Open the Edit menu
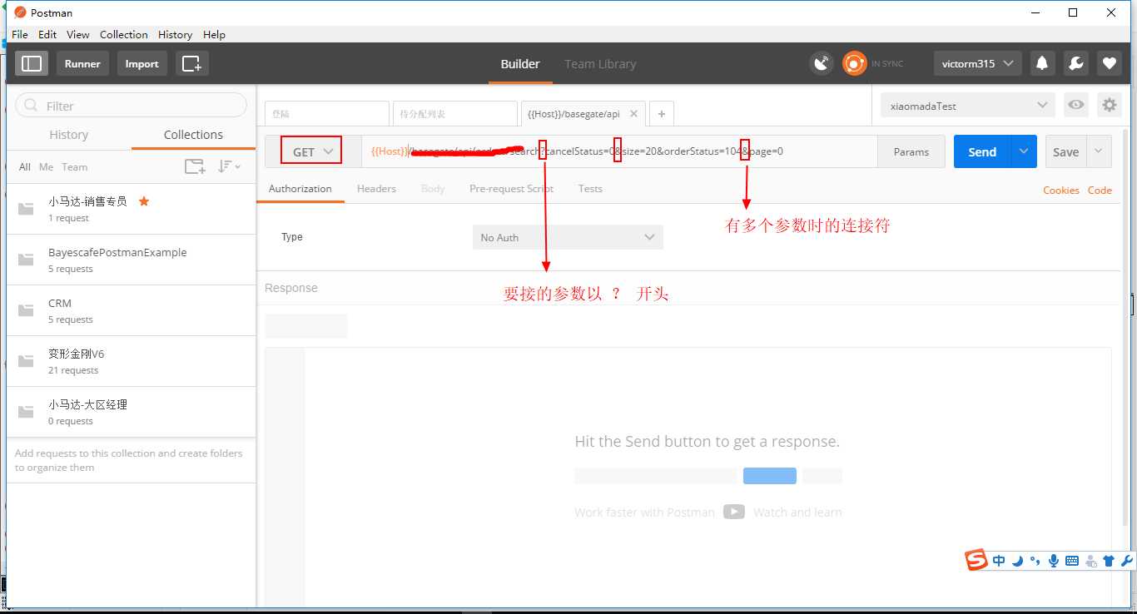The image size is (1137, 614). click(47, 34)
